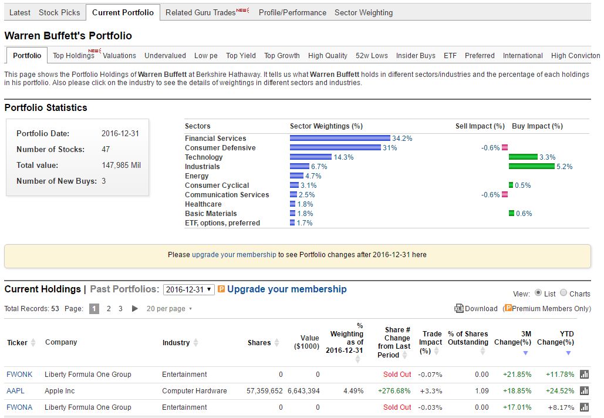The width and height of the screenshot is (604, 418).
Task: Open Top Holdings sub-tab
Action: click(73, 55)
